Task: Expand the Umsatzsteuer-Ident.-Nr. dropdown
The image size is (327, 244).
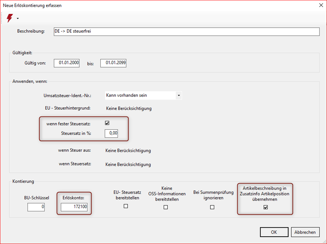Action: pos(179,95)
